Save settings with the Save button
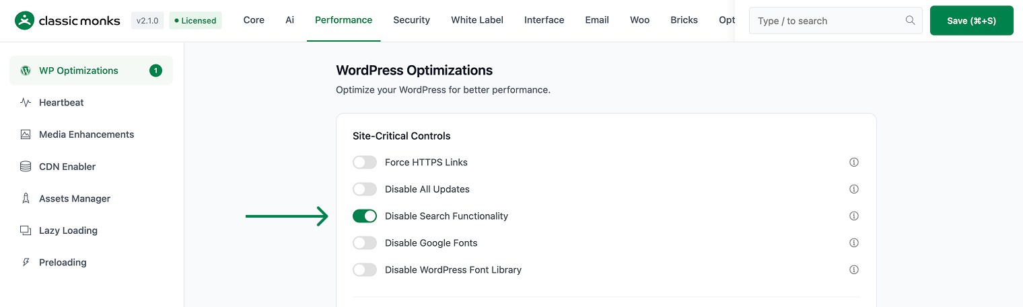This screenshot has height=307, width=1023. pyautogui.click(x=971, y=21)
